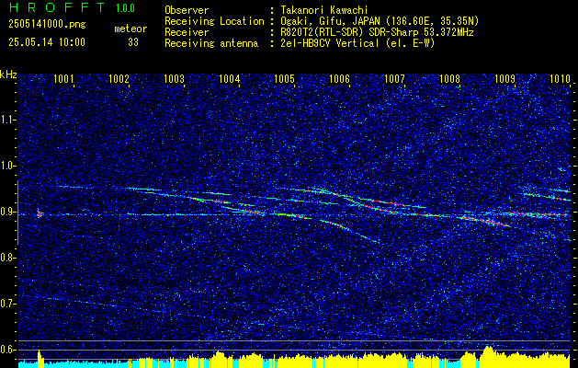The image size is (578, 368).
Task: Click the 'meteor' label
Action: [130, 29]
